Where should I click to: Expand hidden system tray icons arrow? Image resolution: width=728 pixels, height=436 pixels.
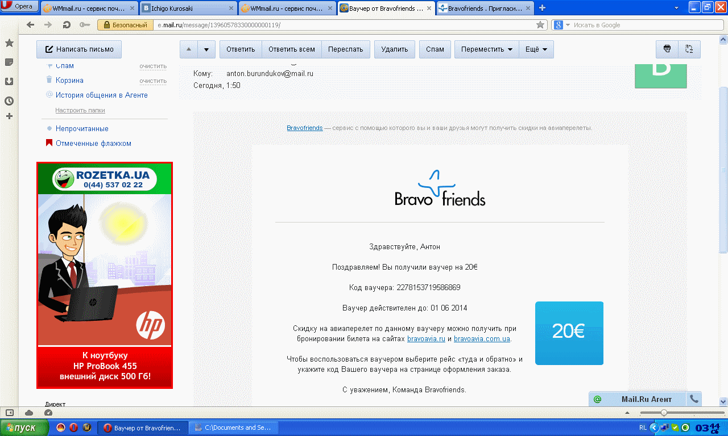click(654, 427)
